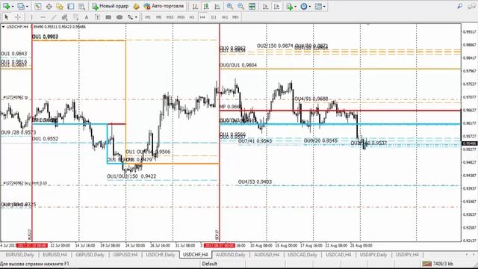Expand the Indicators dropdown arrow

(295, 7)
